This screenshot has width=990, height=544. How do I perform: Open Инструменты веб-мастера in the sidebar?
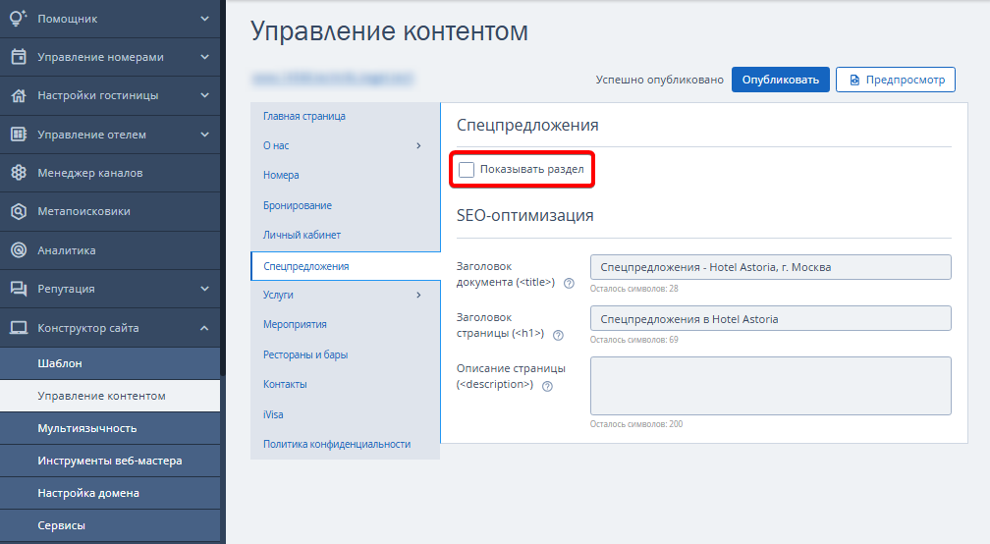click(110, 461)
